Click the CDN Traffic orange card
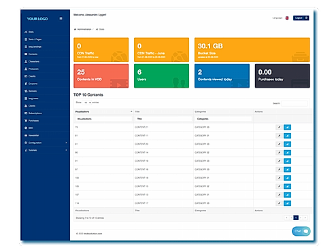This screenshot has width=334, height=250. (x=101, y=50)
